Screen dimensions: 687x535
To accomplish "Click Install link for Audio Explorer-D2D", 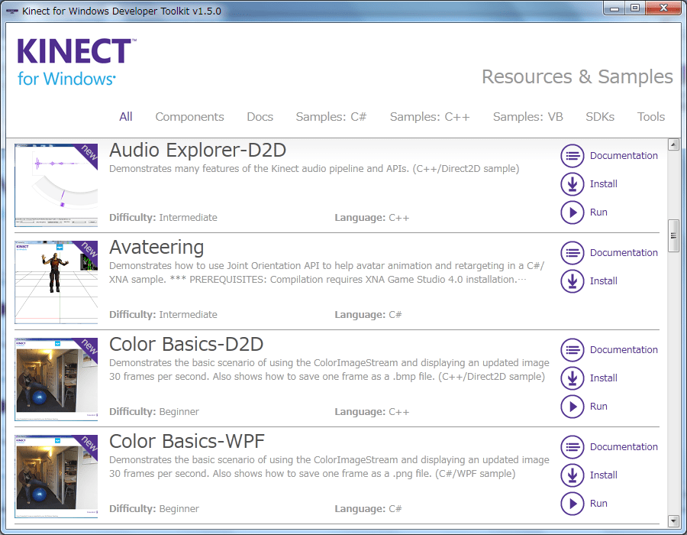I will (603, 183).
